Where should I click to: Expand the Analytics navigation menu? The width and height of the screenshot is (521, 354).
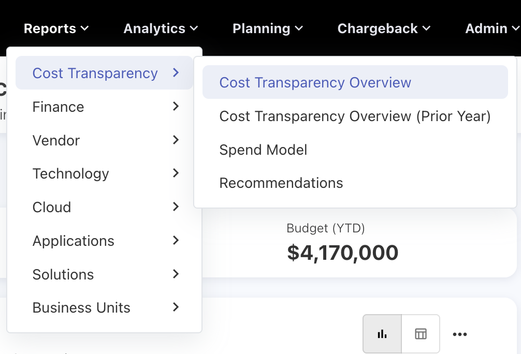(x=161, y=28)
